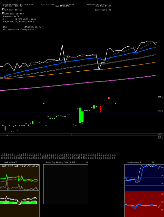
Task: Click the 'Day Vol: 0 M' label
Action: pos(103,10)
